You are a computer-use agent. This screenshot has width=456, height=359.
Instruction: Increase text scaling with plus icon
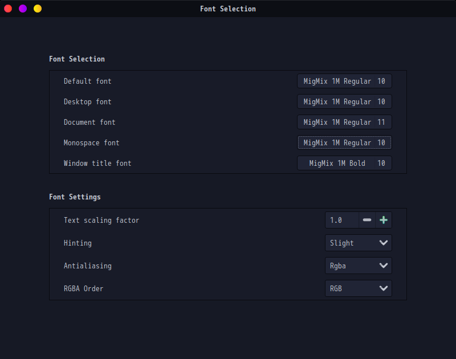coord(384,220)
